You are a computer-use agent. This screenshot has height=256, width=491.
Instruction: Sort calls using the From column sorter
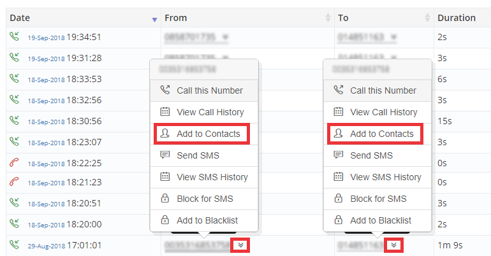click(328, 18)
